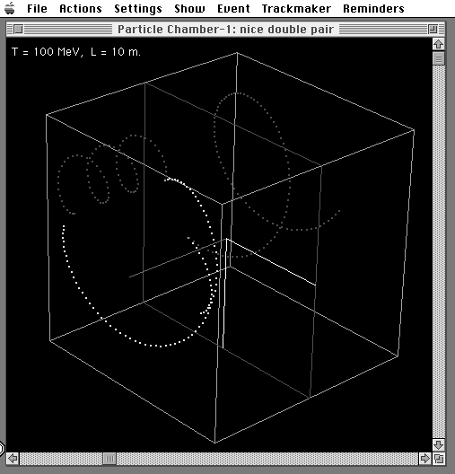Open the Settings menu
The width and height of the screenshot is (455, 474).
click(138, 9)
